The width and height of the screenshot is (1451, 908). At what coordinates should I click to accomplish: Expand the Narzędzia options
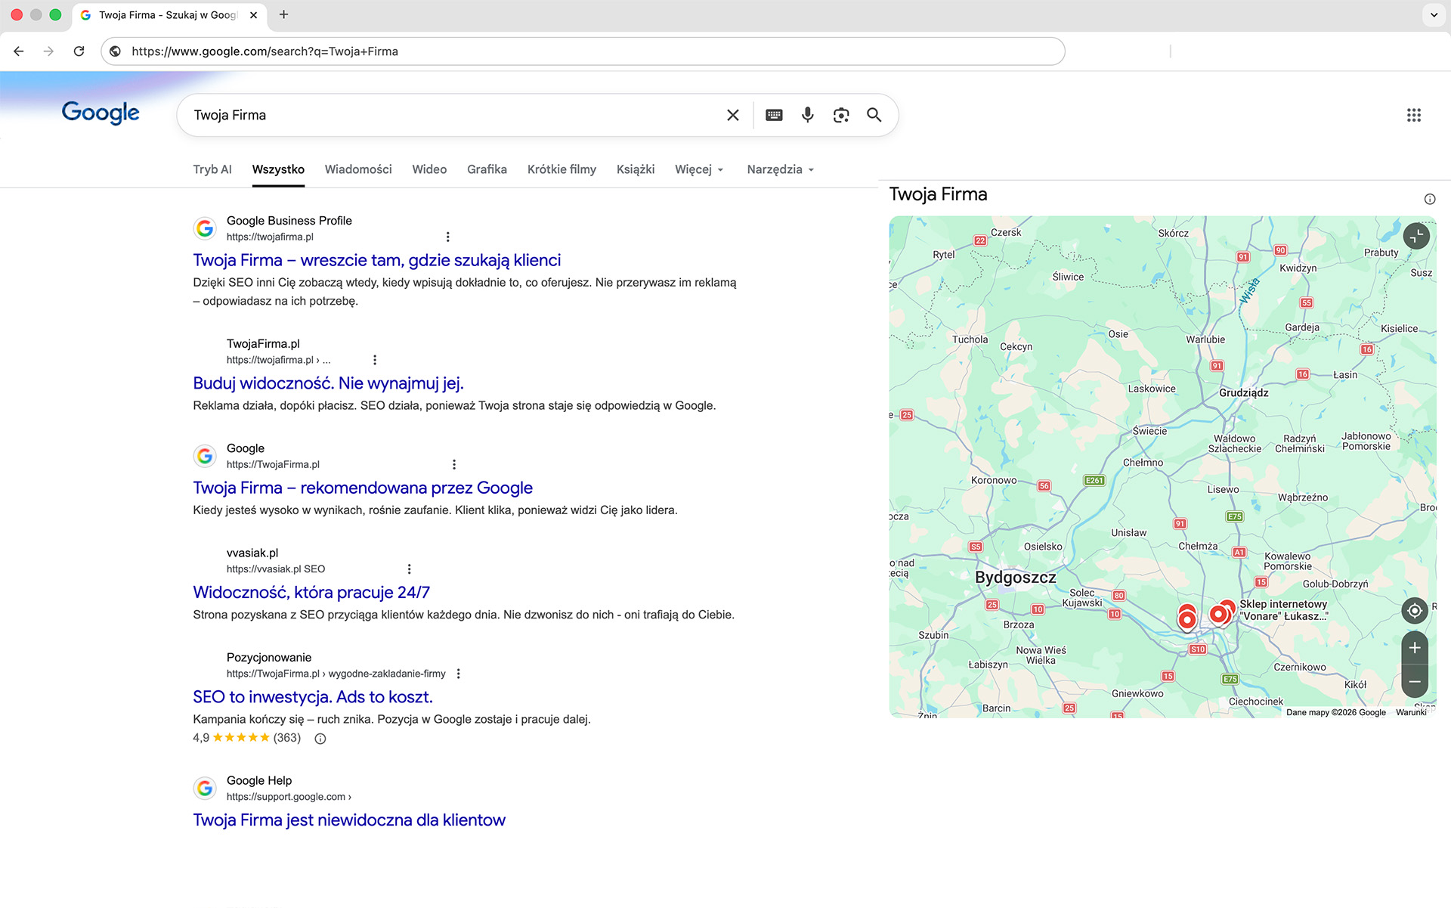point(780,169)
